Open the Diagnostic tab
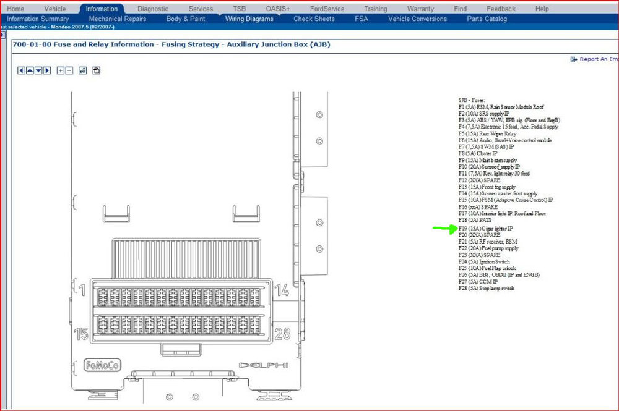619x411 pixels. [x=153, y=9]
